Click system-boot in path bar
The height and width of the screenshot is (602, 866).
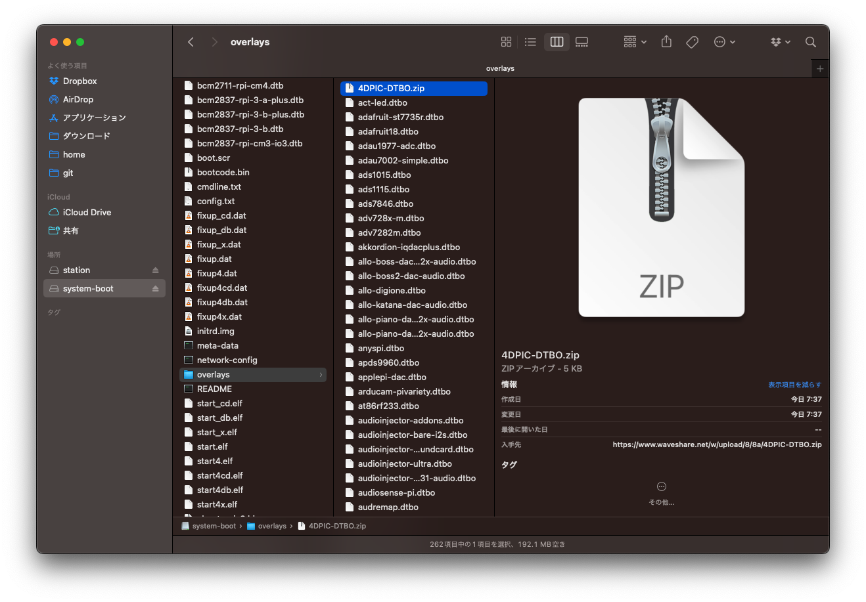(209, 526)
